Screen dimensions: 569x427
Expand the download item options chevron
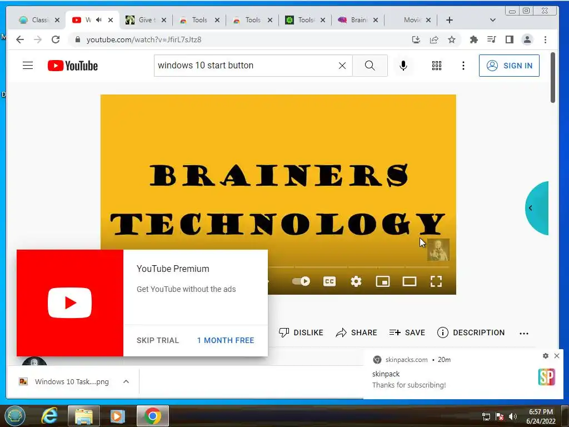point(126,381)
